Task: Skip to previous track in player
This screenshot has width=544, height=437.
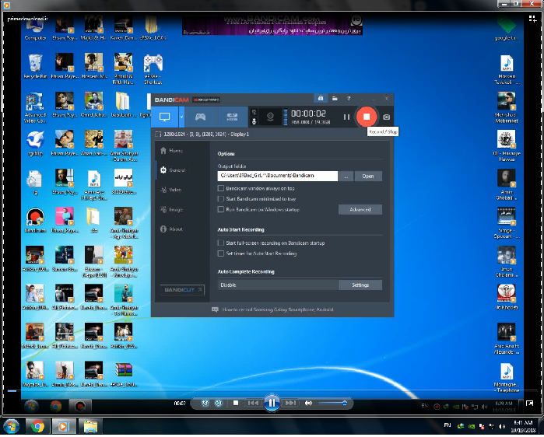Action: click(x=253, y=403)
